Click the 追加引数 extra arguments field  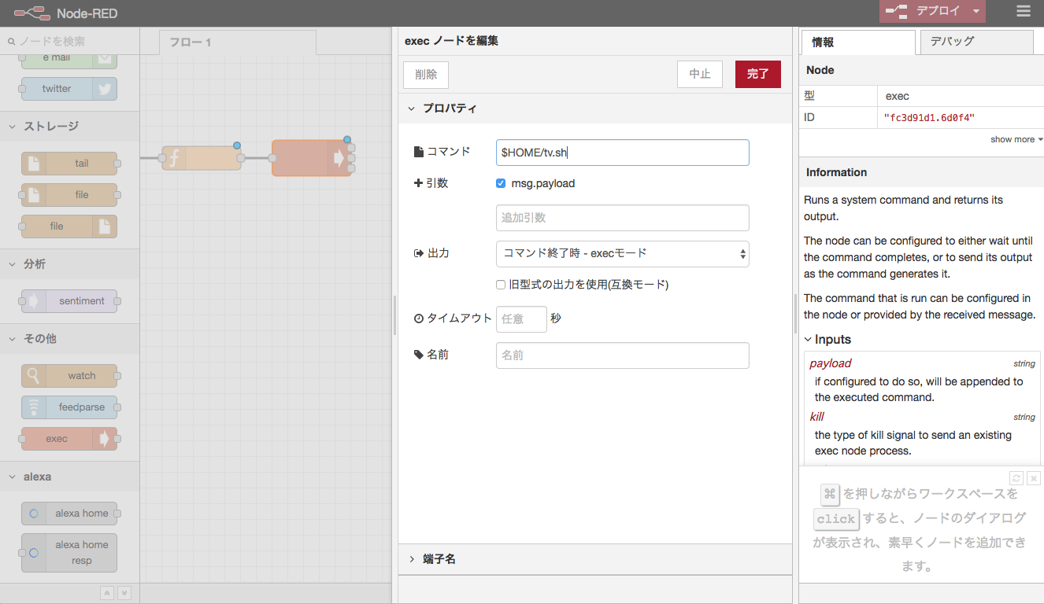coord(622,218)
